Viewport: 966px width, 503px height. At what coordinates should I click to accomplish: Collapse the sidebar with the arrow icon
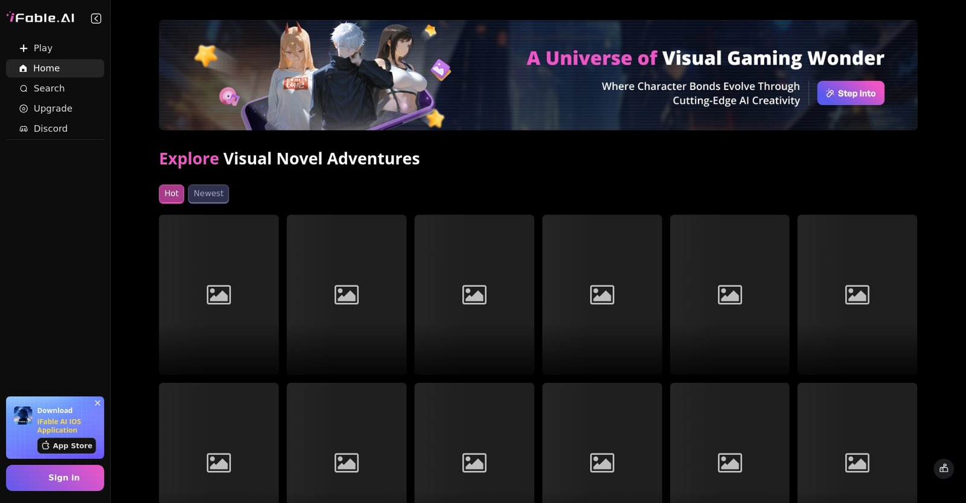pyautogui.click(x=96, y=19)
